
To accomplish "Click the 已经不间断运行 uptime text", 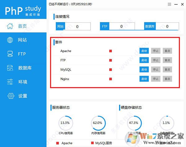I will pos(70,4).
